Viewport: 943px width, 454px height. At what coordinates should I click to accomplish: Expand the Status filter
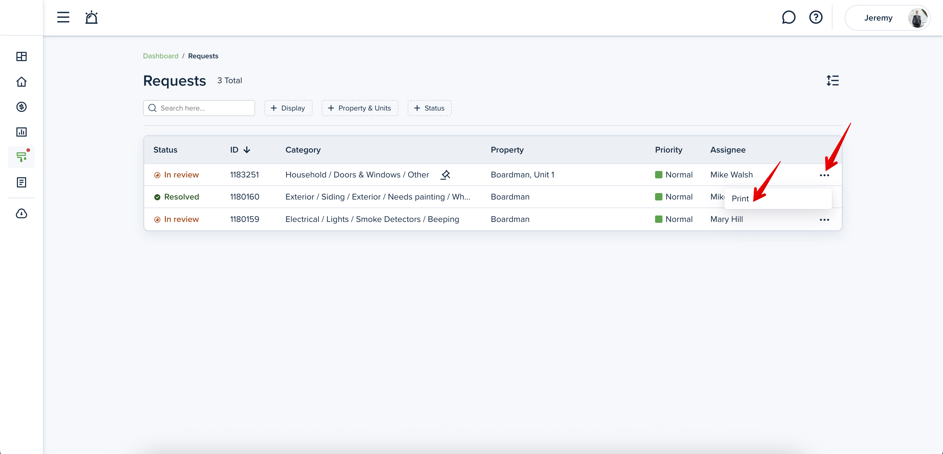pos(429,108)
